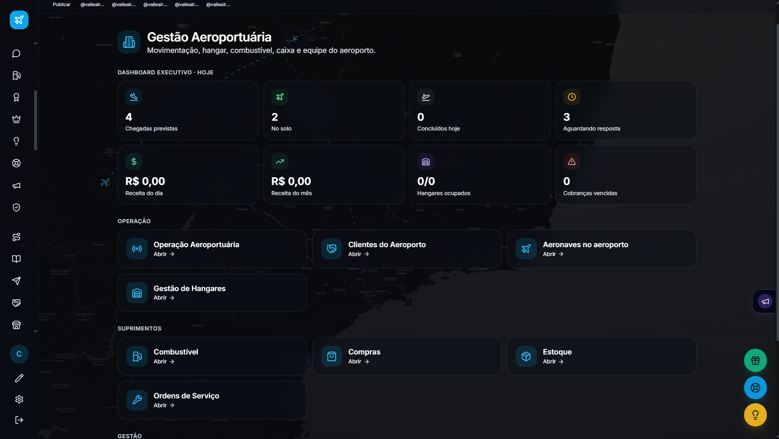Open Gestão de Hangares card
Viewport: 779px width, 439px height.
pos(212,293)
